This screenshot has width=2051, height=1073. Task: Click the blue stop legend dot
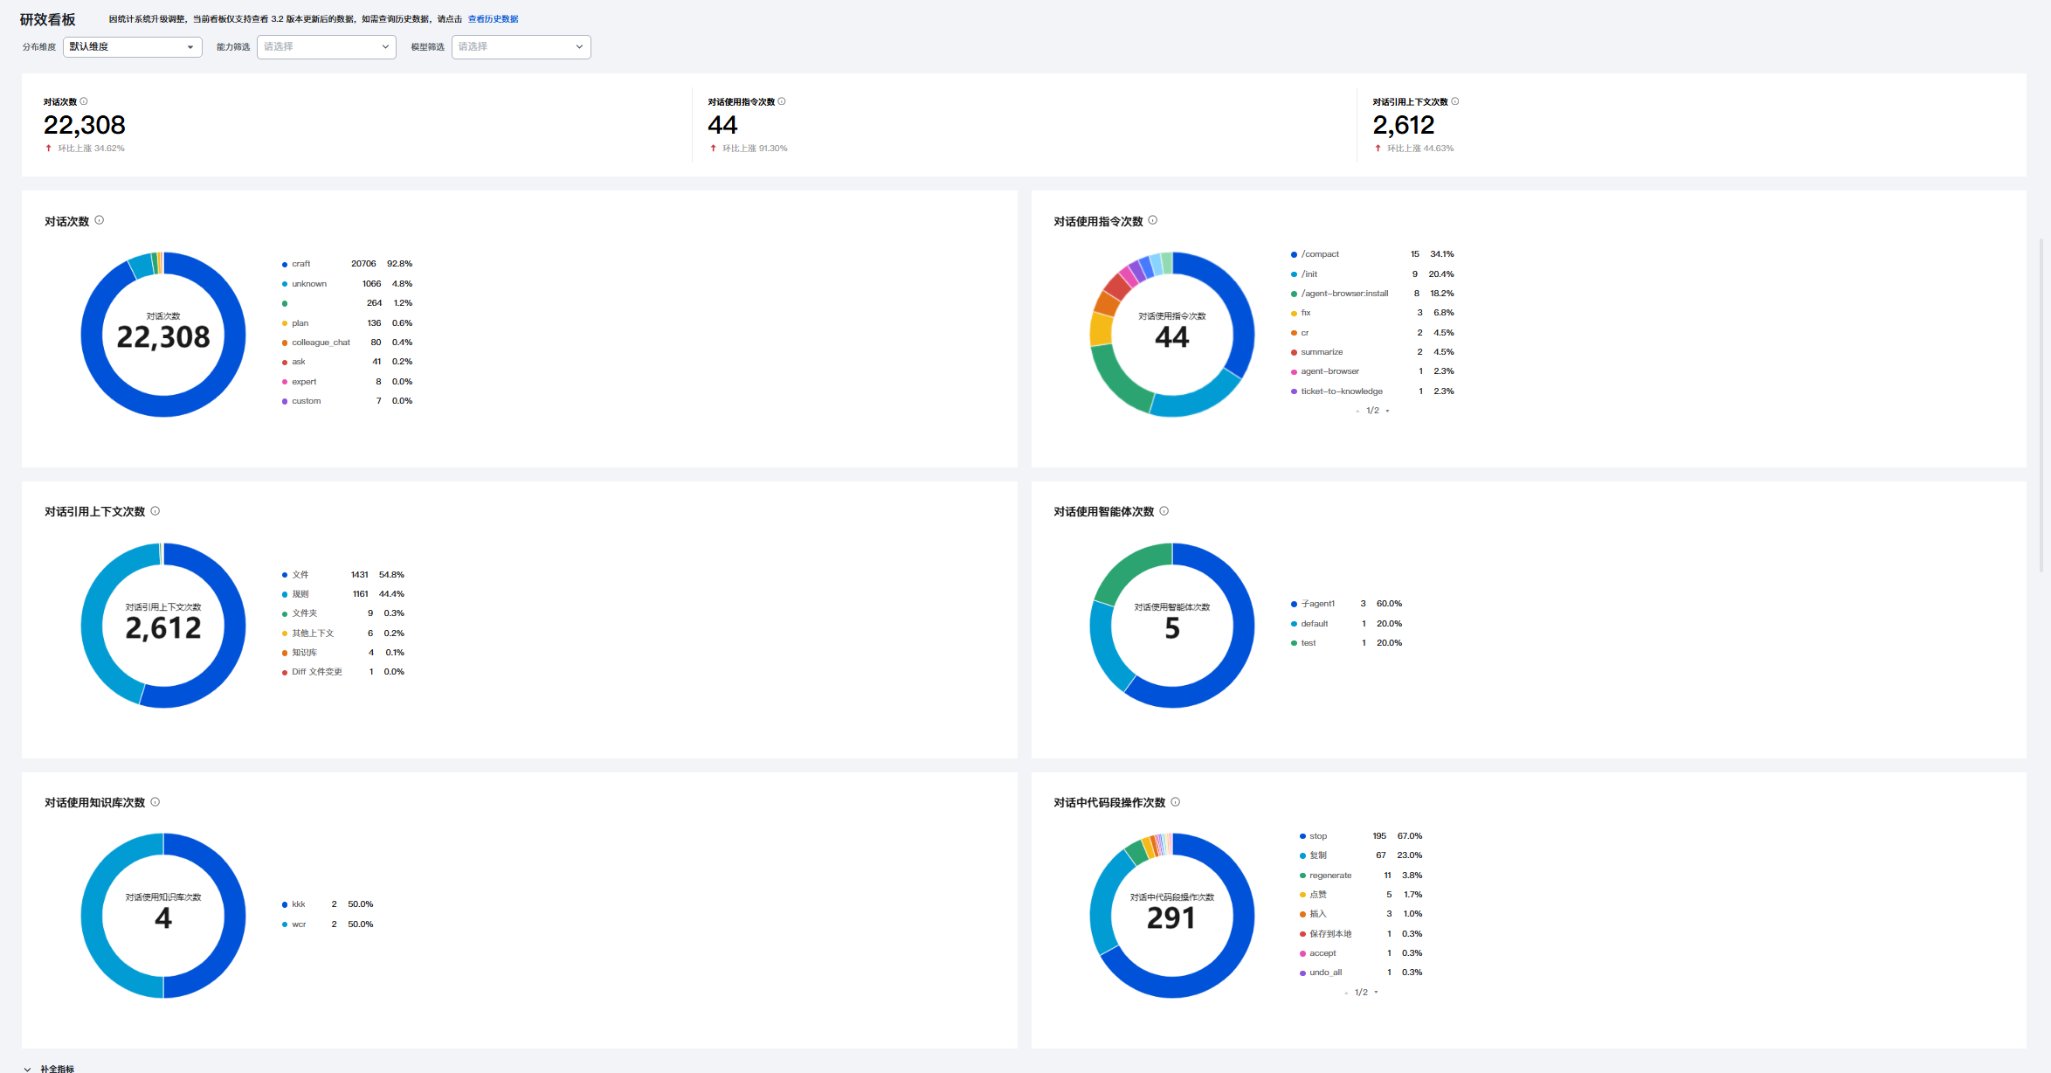click(x=1302, y=836)
